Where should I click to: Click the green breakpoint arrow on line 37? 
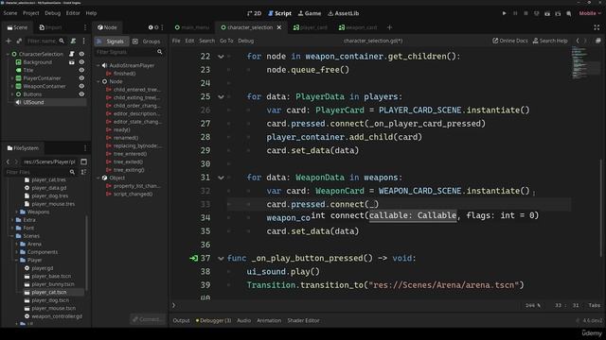(193, 258)
